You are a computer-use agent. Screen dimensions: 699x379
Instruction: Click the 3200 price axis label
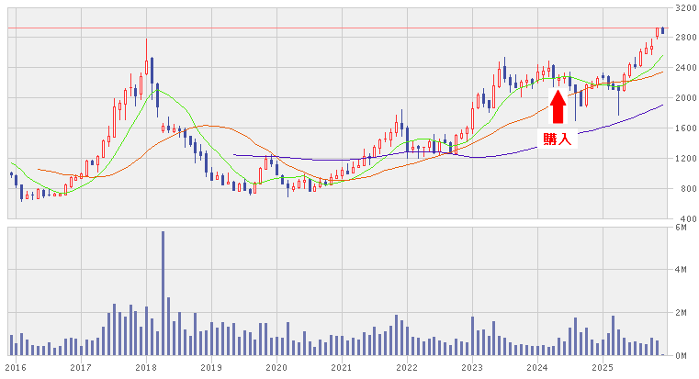pyautogui.click(x=682, y=7)
